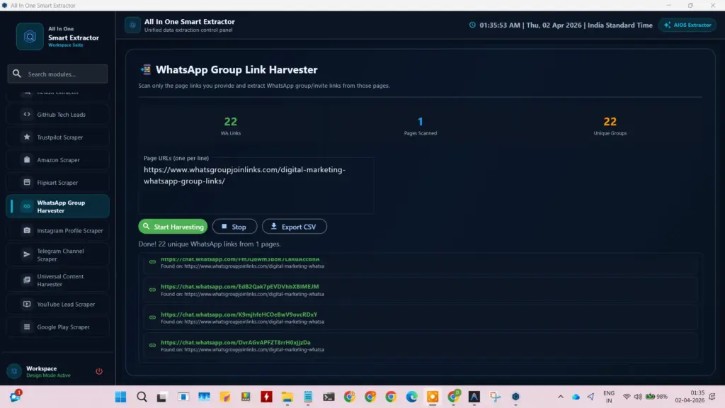Stop the harvesting process
The width and height of the screenshot is (725, 408).
point(234,227)
